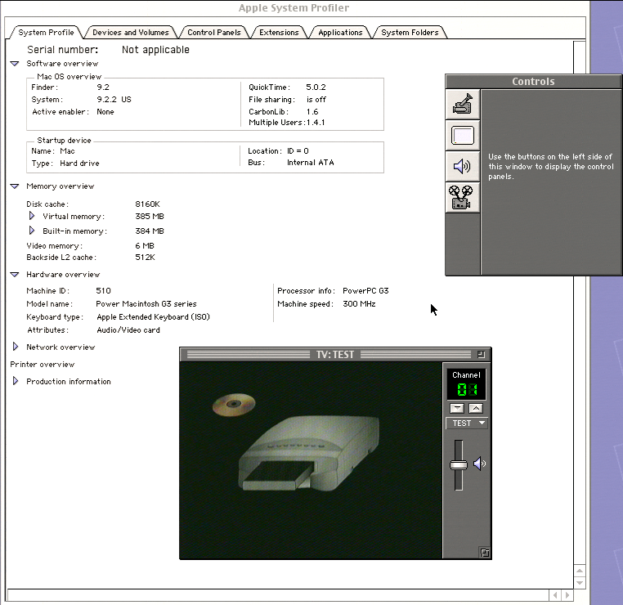623x605 pixels.
Task: Adjust the TV volume slider thumb
Action: [x=459, y=464]
